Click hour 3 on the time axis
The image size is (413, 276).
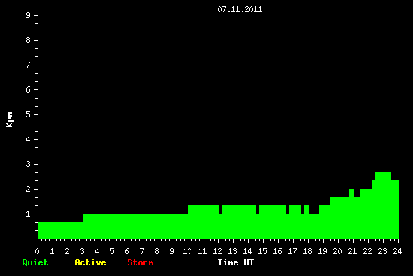[x=82, y=251]
